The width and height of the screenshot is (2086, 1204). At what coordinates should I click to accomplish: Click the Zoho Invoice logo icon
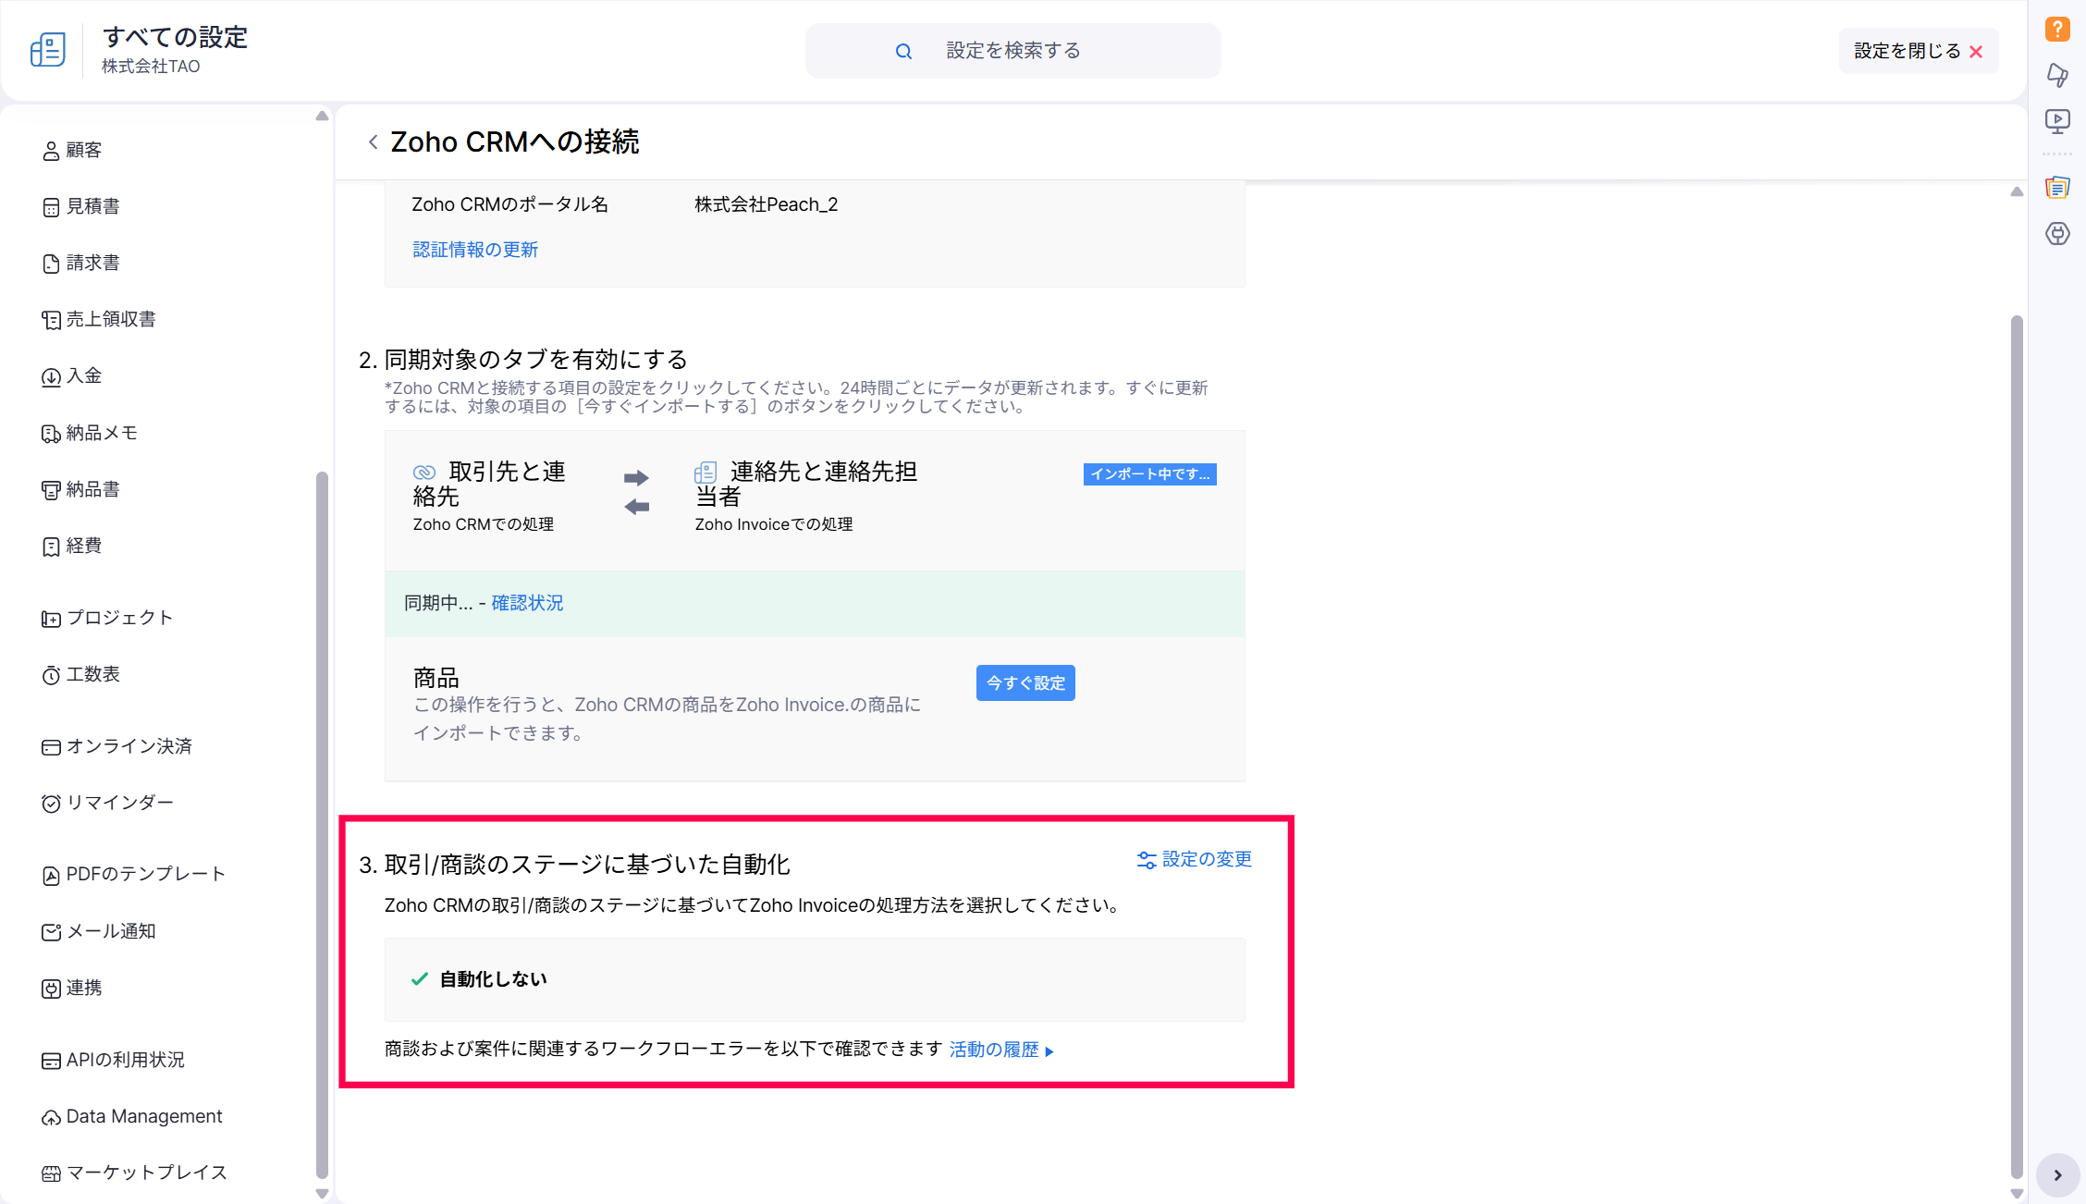pos(47,50)
